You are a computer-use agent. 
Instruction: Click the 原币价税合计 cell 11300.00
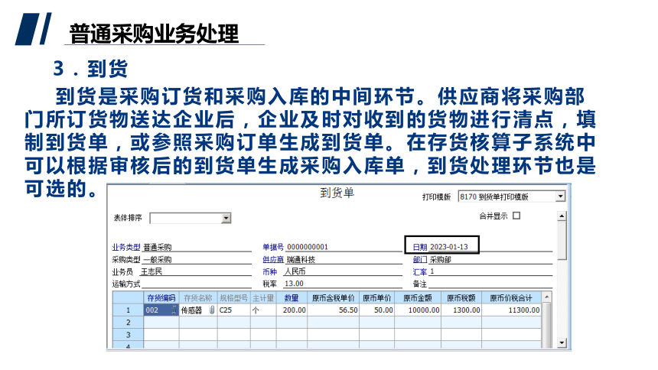pos(511,310)
